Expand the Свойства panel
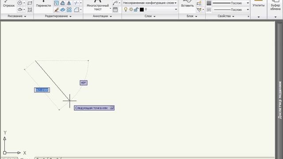283x159 pixels. 226,16
